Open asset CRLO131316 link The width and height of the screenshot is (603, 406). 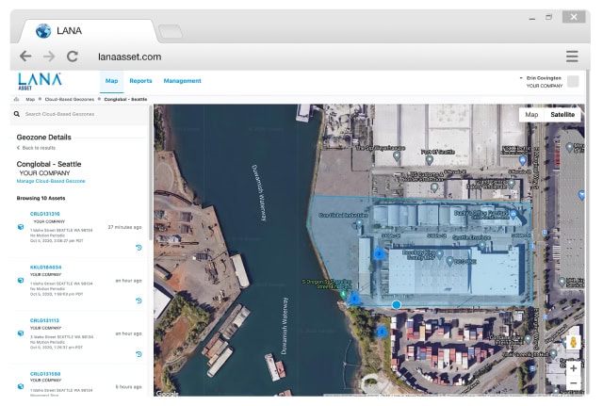[x=44, y=214]
